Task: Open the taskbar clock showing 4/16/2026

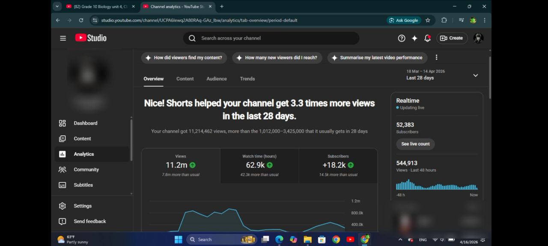Action: click(469, 242)
